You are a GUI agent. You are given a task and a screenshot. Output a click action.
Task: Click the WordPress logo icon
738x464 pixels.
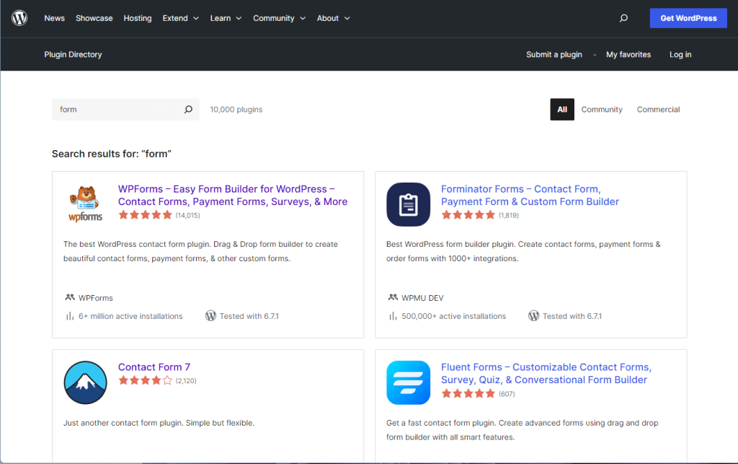click(x=19, y=18)
